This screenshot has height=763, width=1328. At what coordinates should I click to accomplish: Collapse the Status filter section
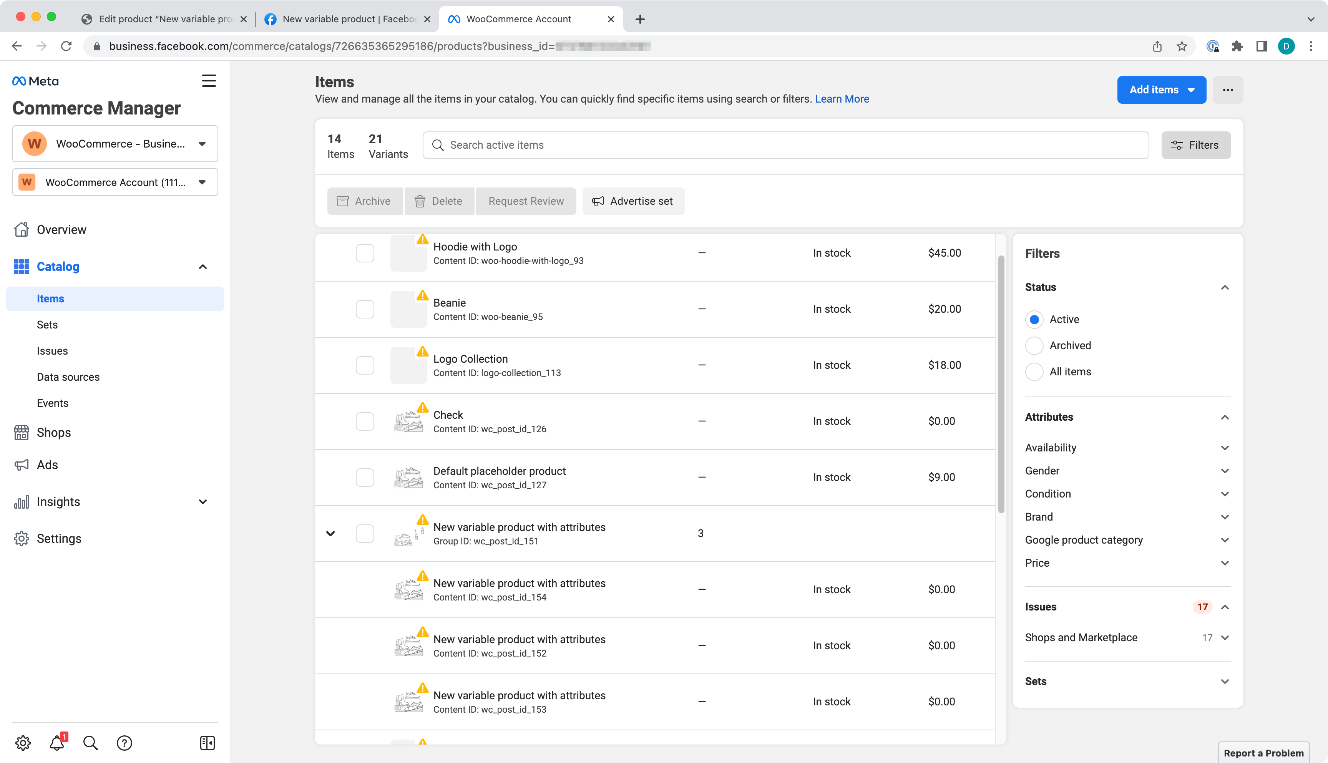click(x=1225, y=287)
